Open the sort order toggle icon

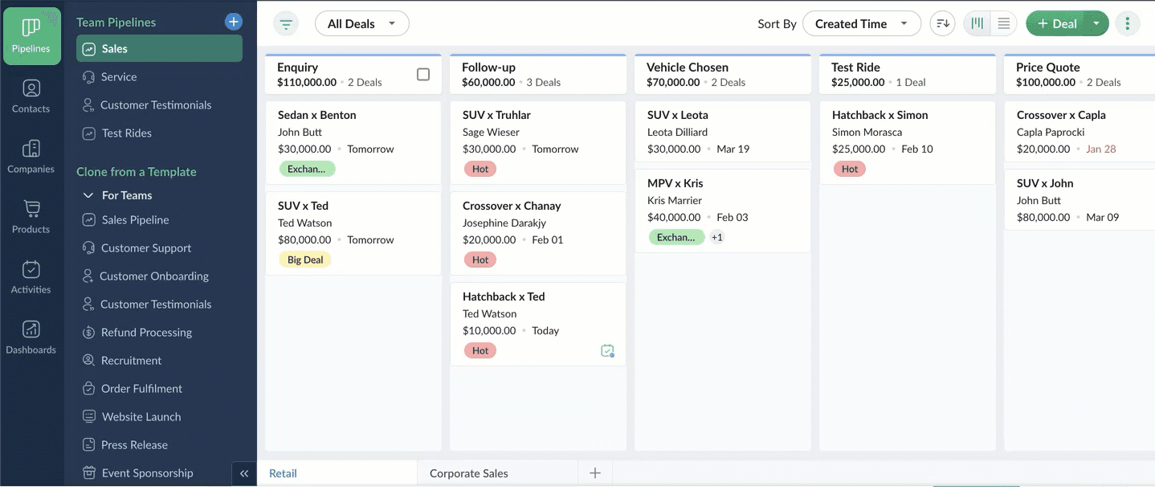click(x=942, y=23)
